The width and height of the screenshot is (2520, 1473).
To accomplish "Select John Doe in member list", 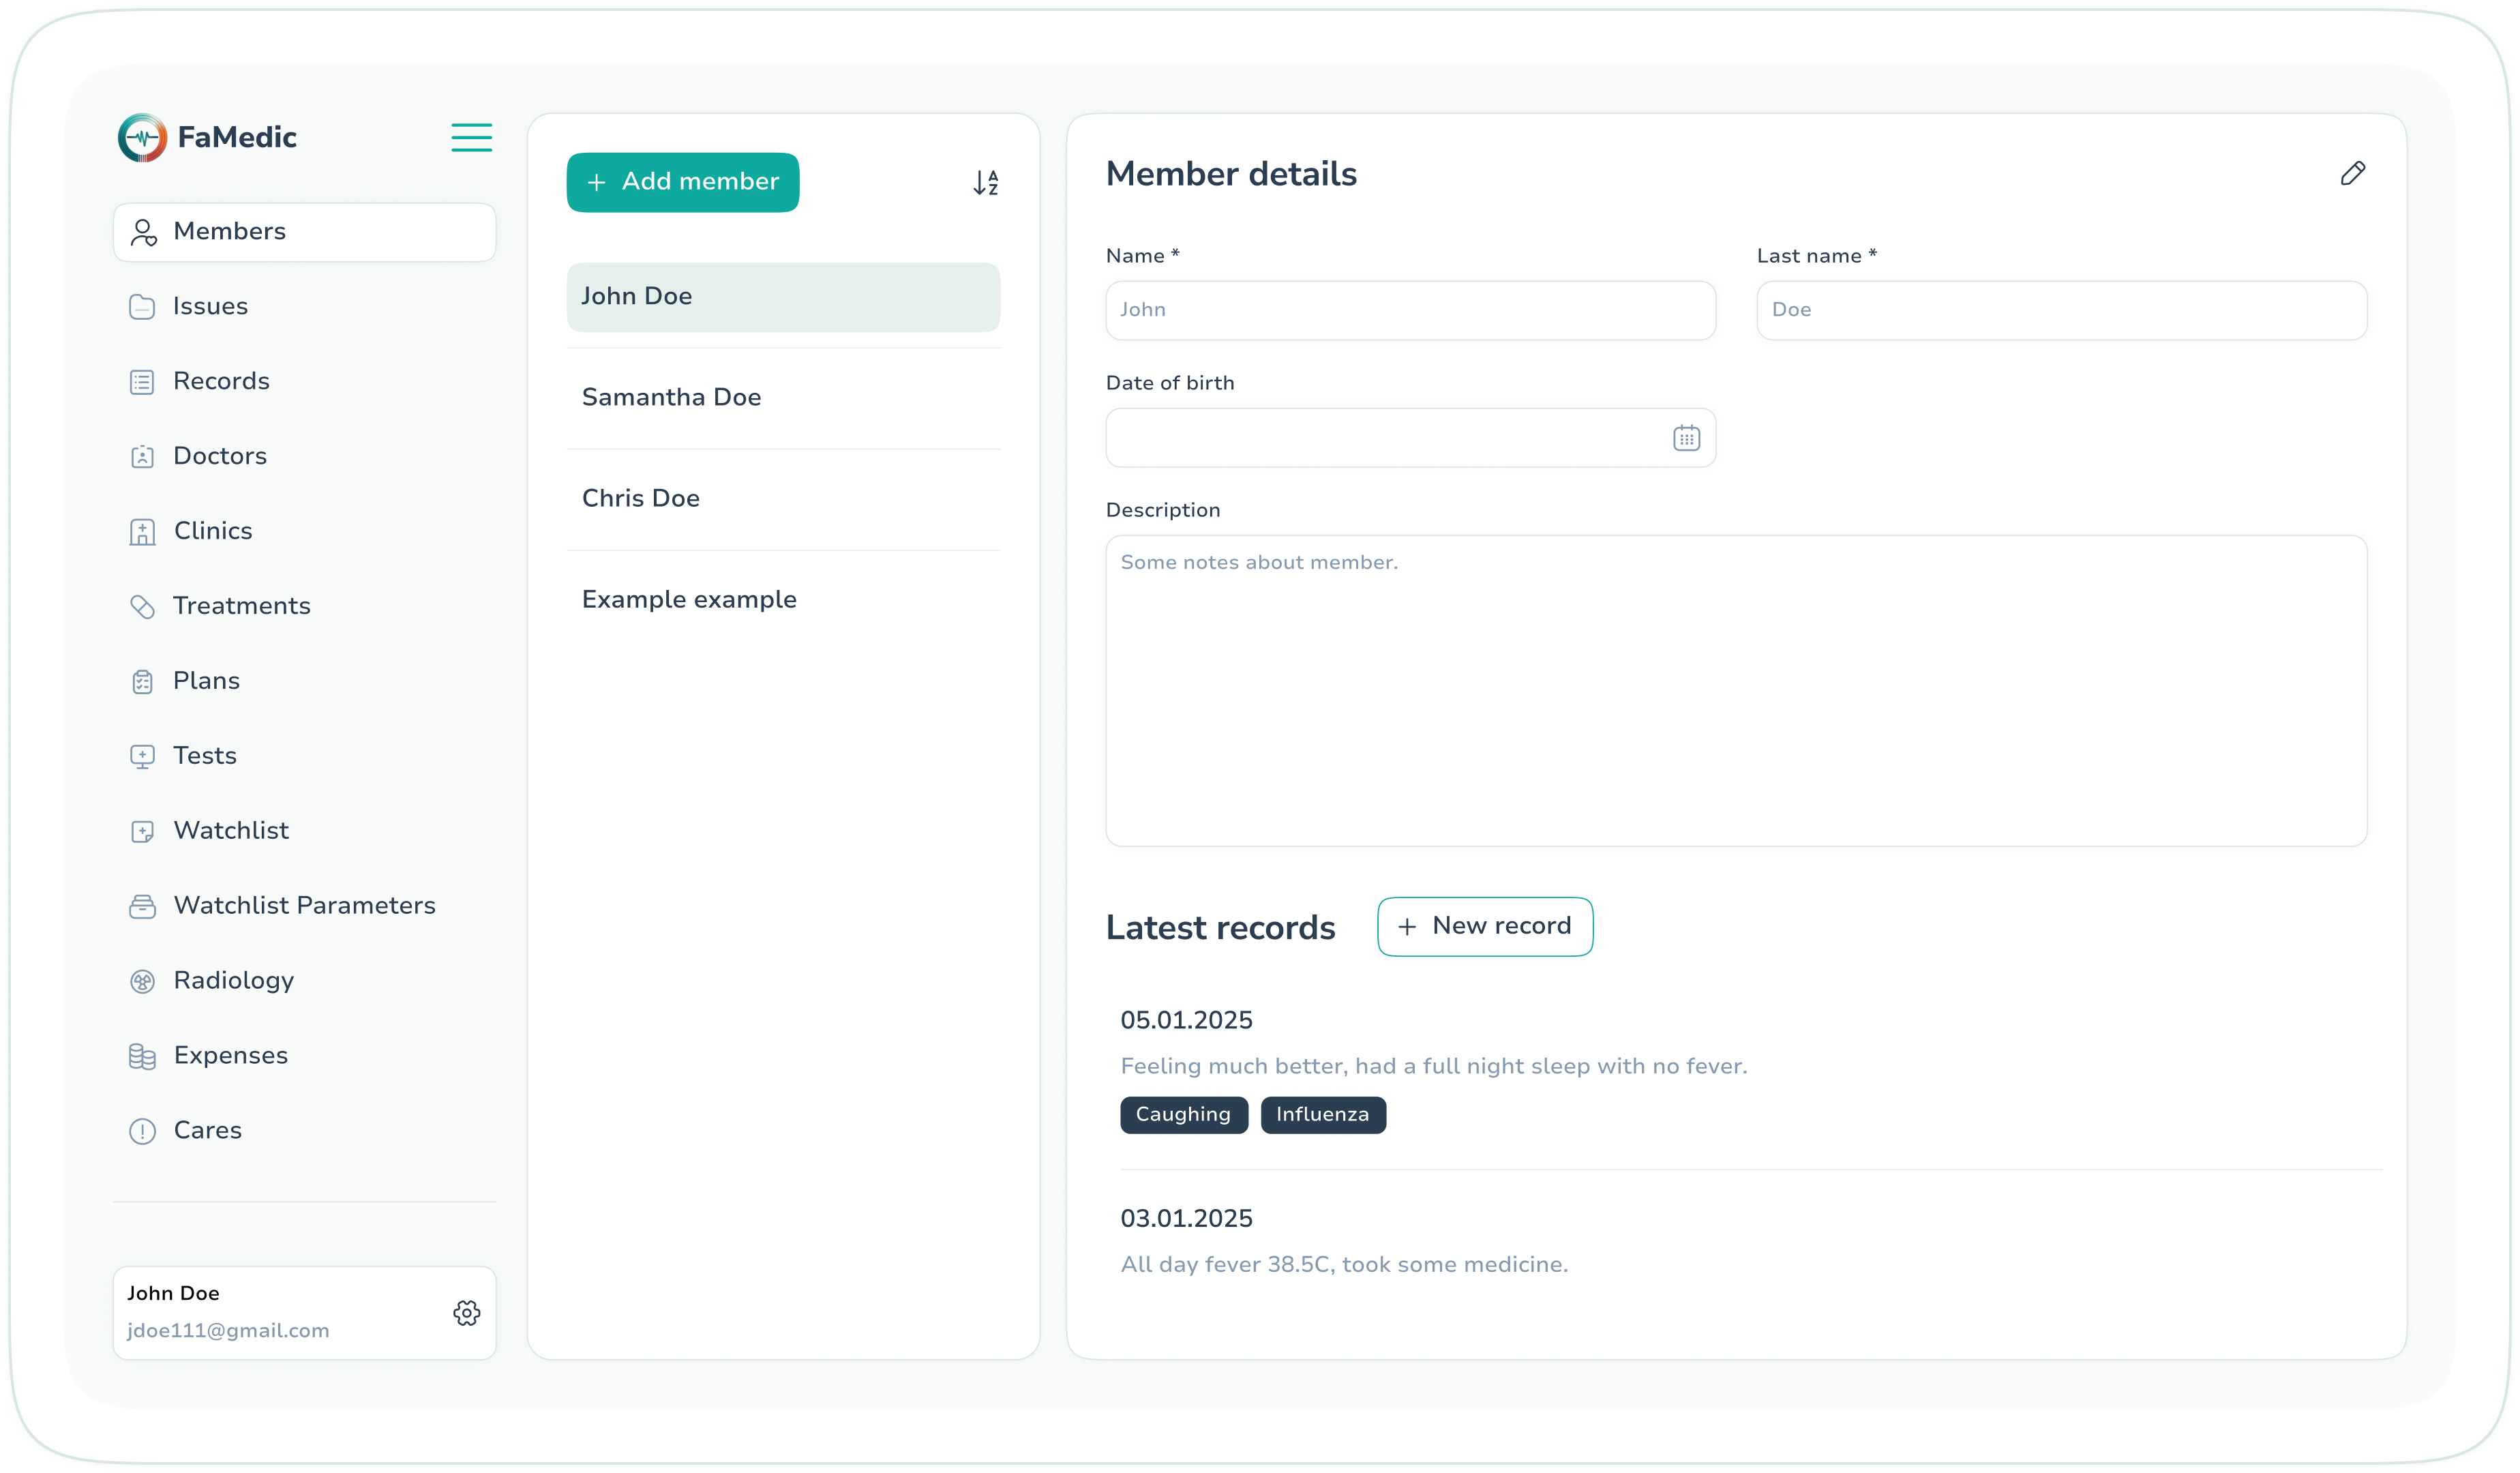I will pyautogui.click(x=783, y=297).
